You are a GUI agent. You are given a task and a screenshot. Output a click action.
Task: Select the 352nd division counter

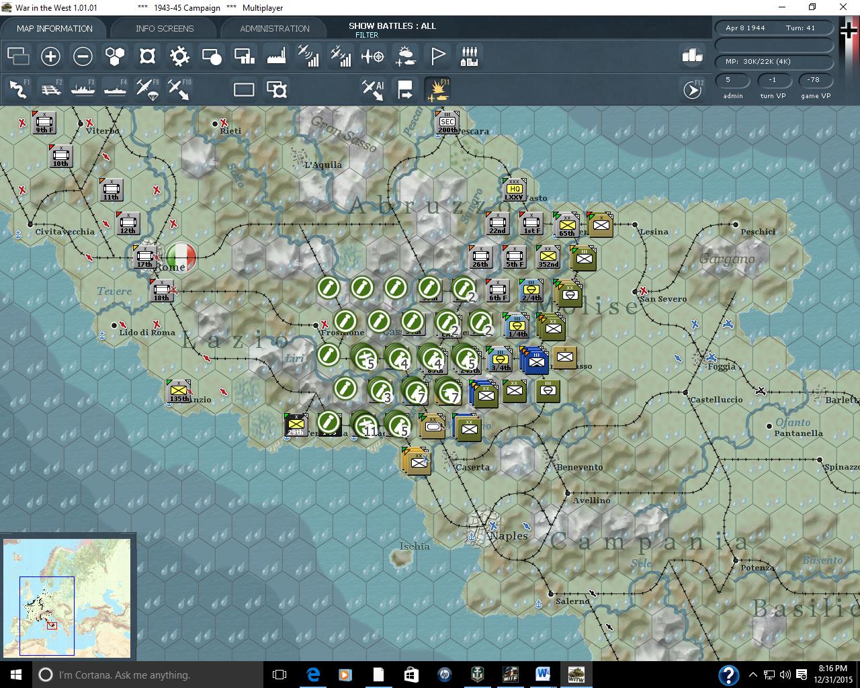tap(548, 256)
